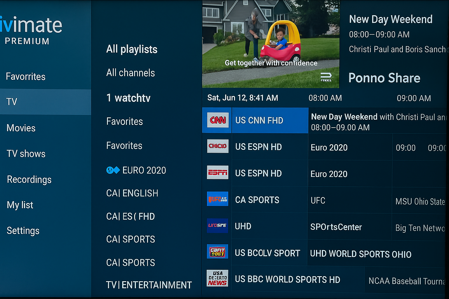This screenshot has width=449, height=299.
Task: Choose the UFC logo beside CA SPORTS
Action: click(x=217, y=199)
